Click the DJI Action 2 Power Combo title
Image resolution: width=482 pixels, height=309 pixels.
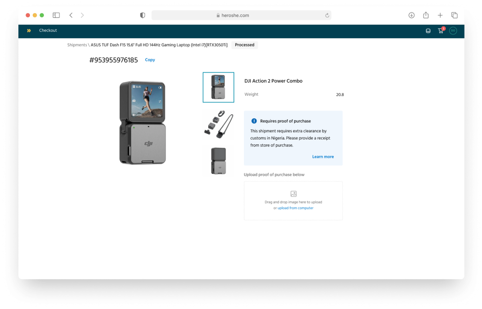pos(273,81)
